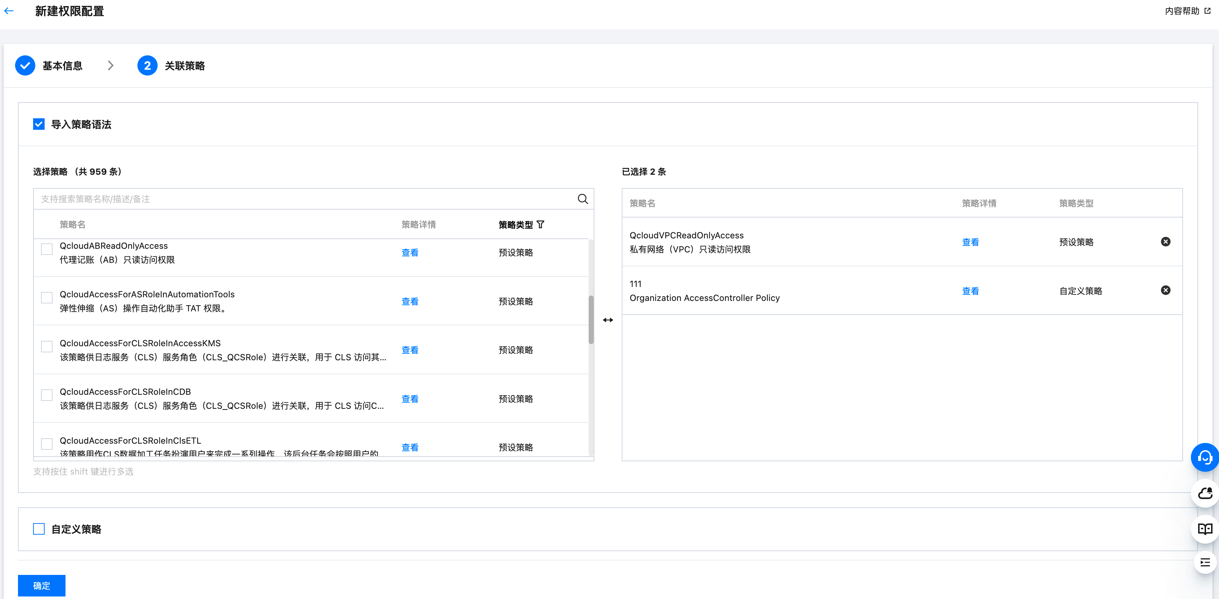
Task: Click the external link icon beside 内容帮助
Action: (1207, 11)
